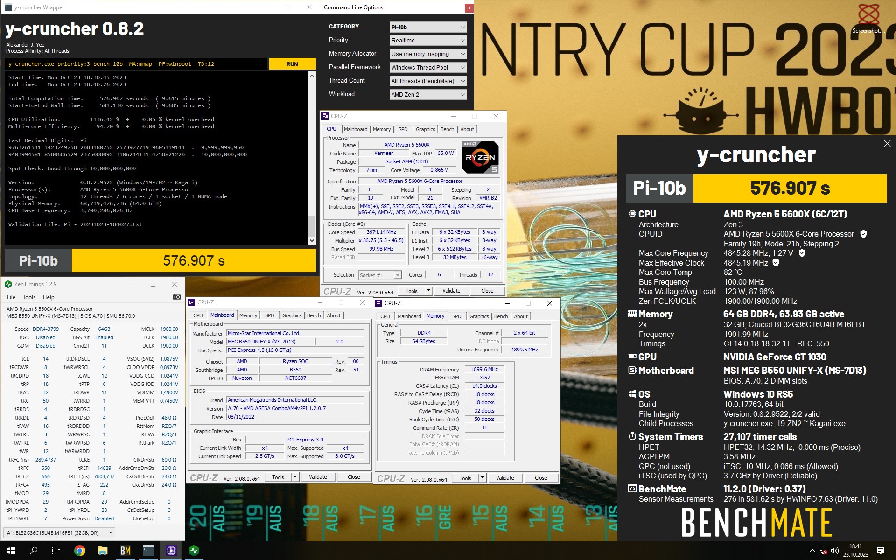Open the ZenTimings Help menu
The image size is (896, 560).
[49, 297]
